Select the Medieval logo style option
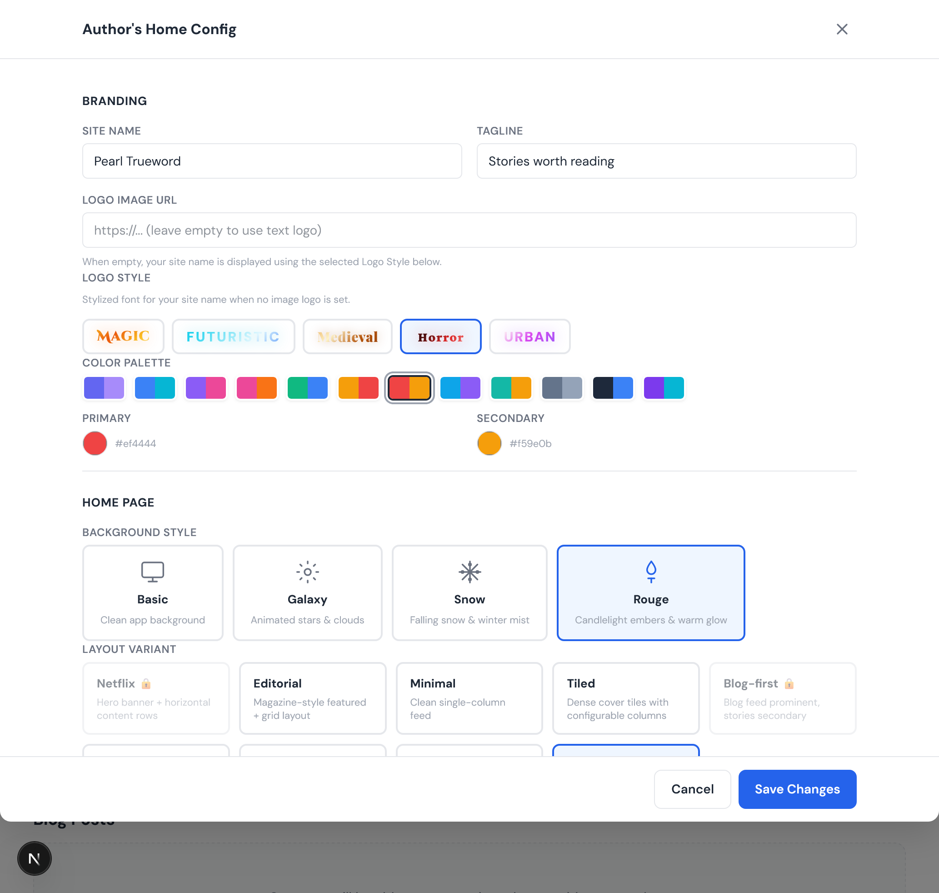 tap(347, 336)
